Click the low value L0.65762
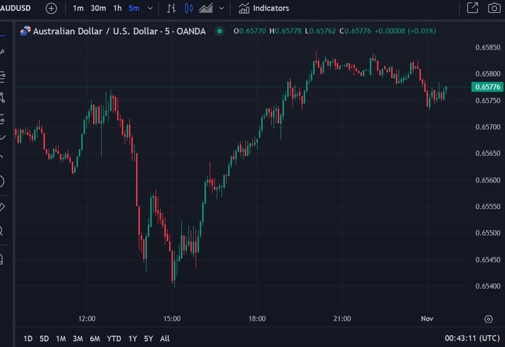The width and height of the screenshot is (505, 347). point(320,31)
